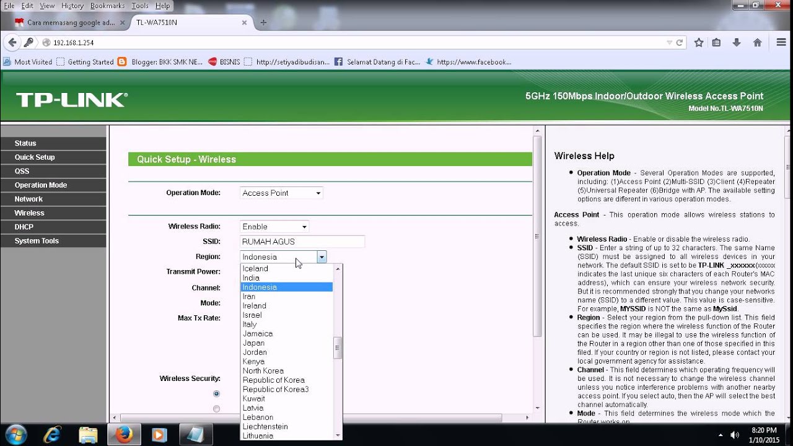This screenshot has height=446, width=793.
Task: Close the Cara memasang google tab
Action: (122, 22)
